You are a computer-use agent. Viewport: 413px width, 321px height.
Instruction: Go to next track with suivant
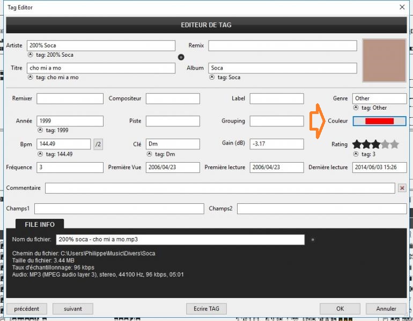pyautogui.click(x=72, y=309)
